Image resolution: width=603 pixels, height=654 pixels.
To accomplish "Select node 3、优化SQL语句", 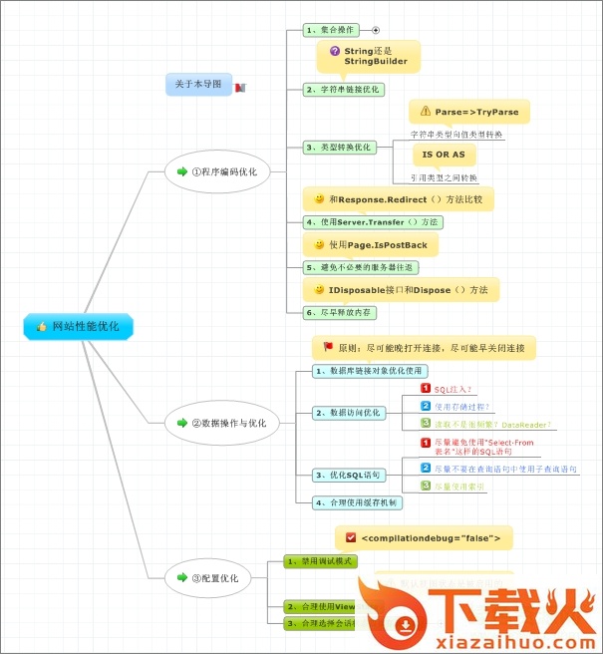I will tap(349, 476).
